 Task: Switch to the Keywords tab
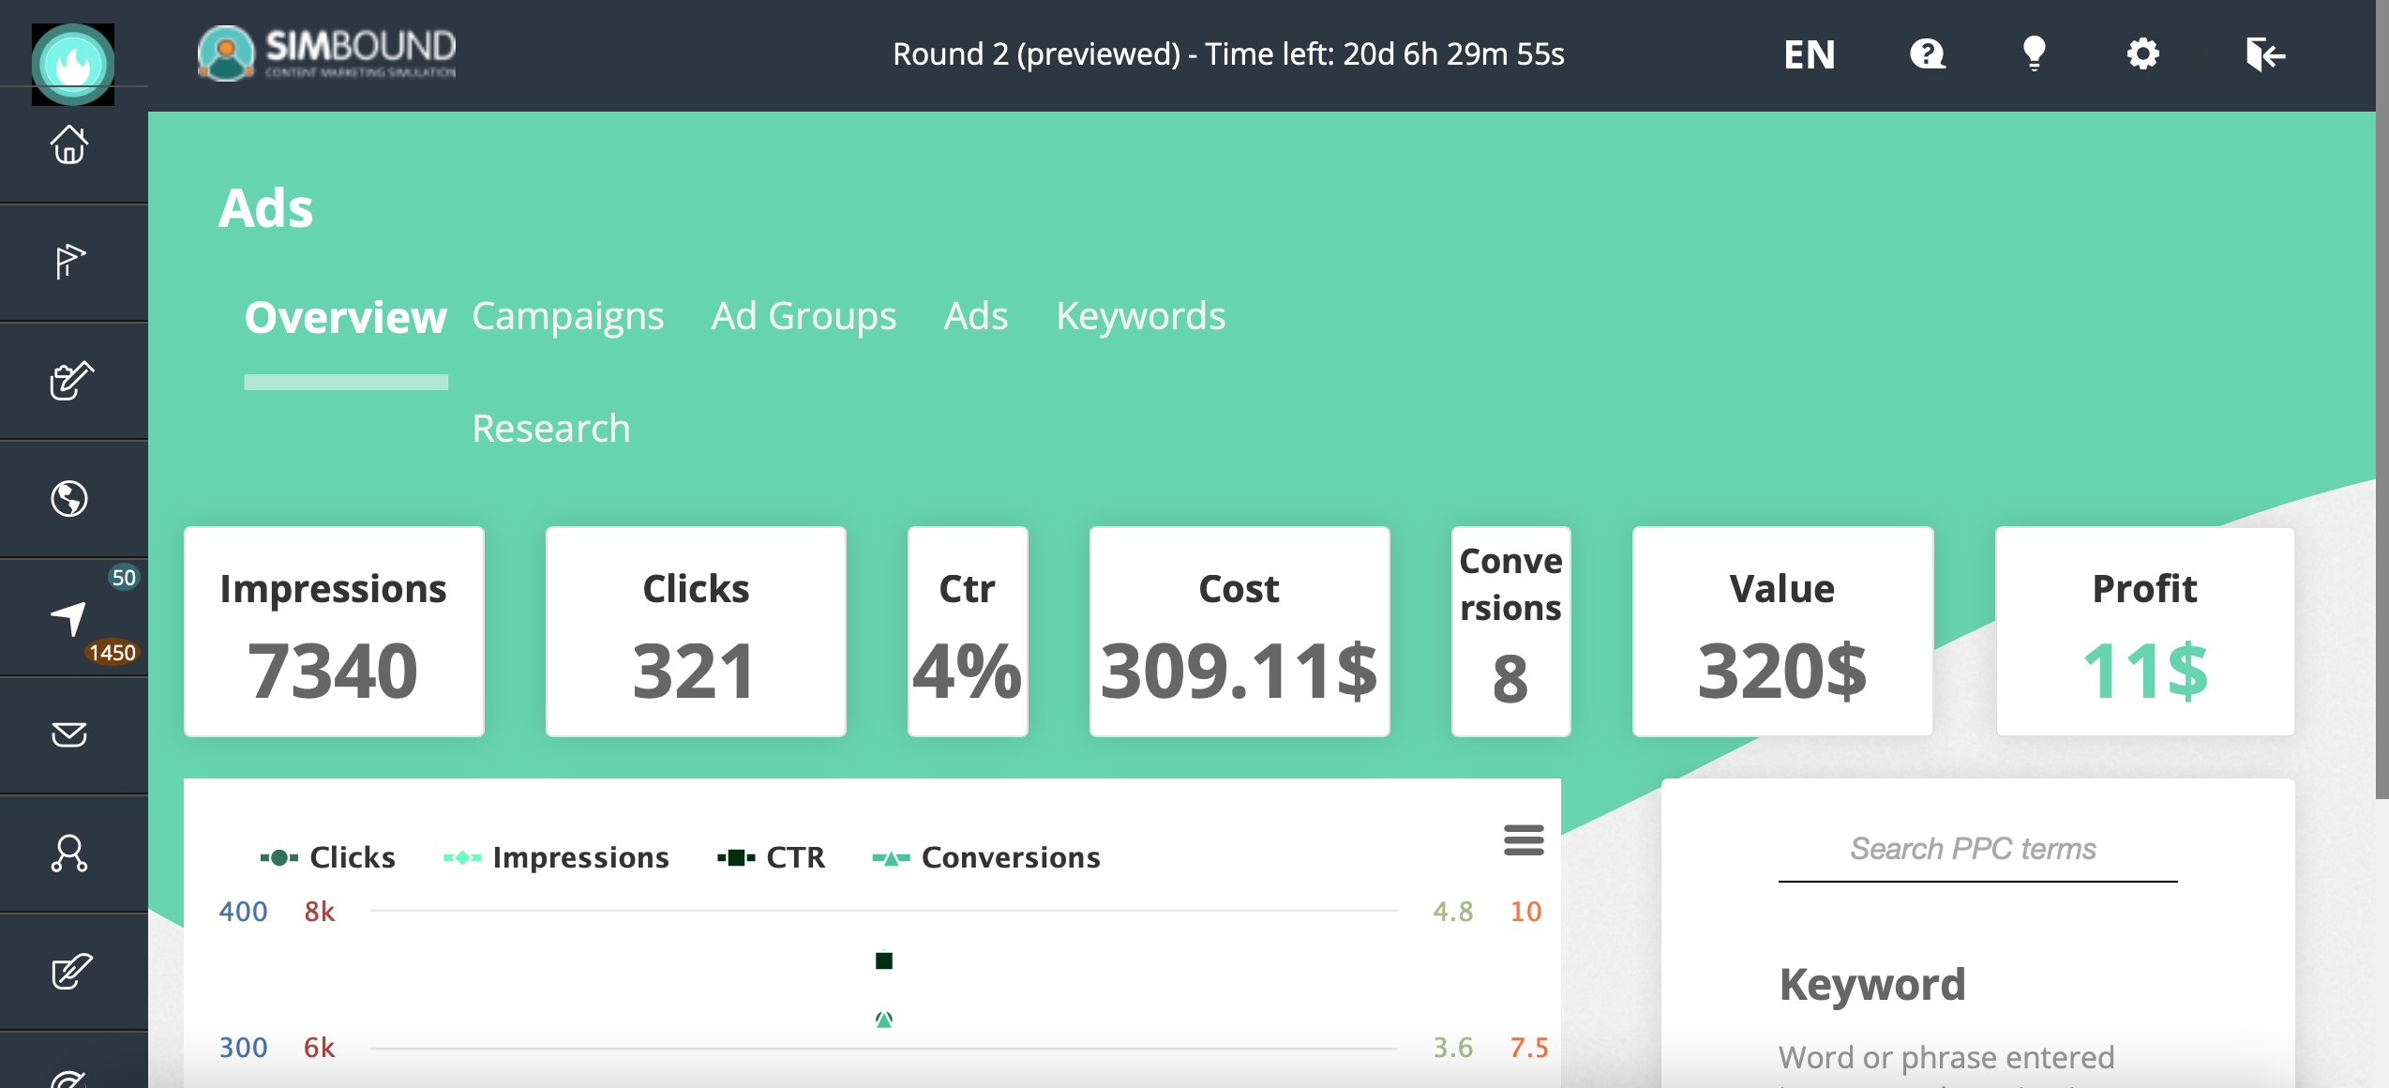pos(1140,316)
